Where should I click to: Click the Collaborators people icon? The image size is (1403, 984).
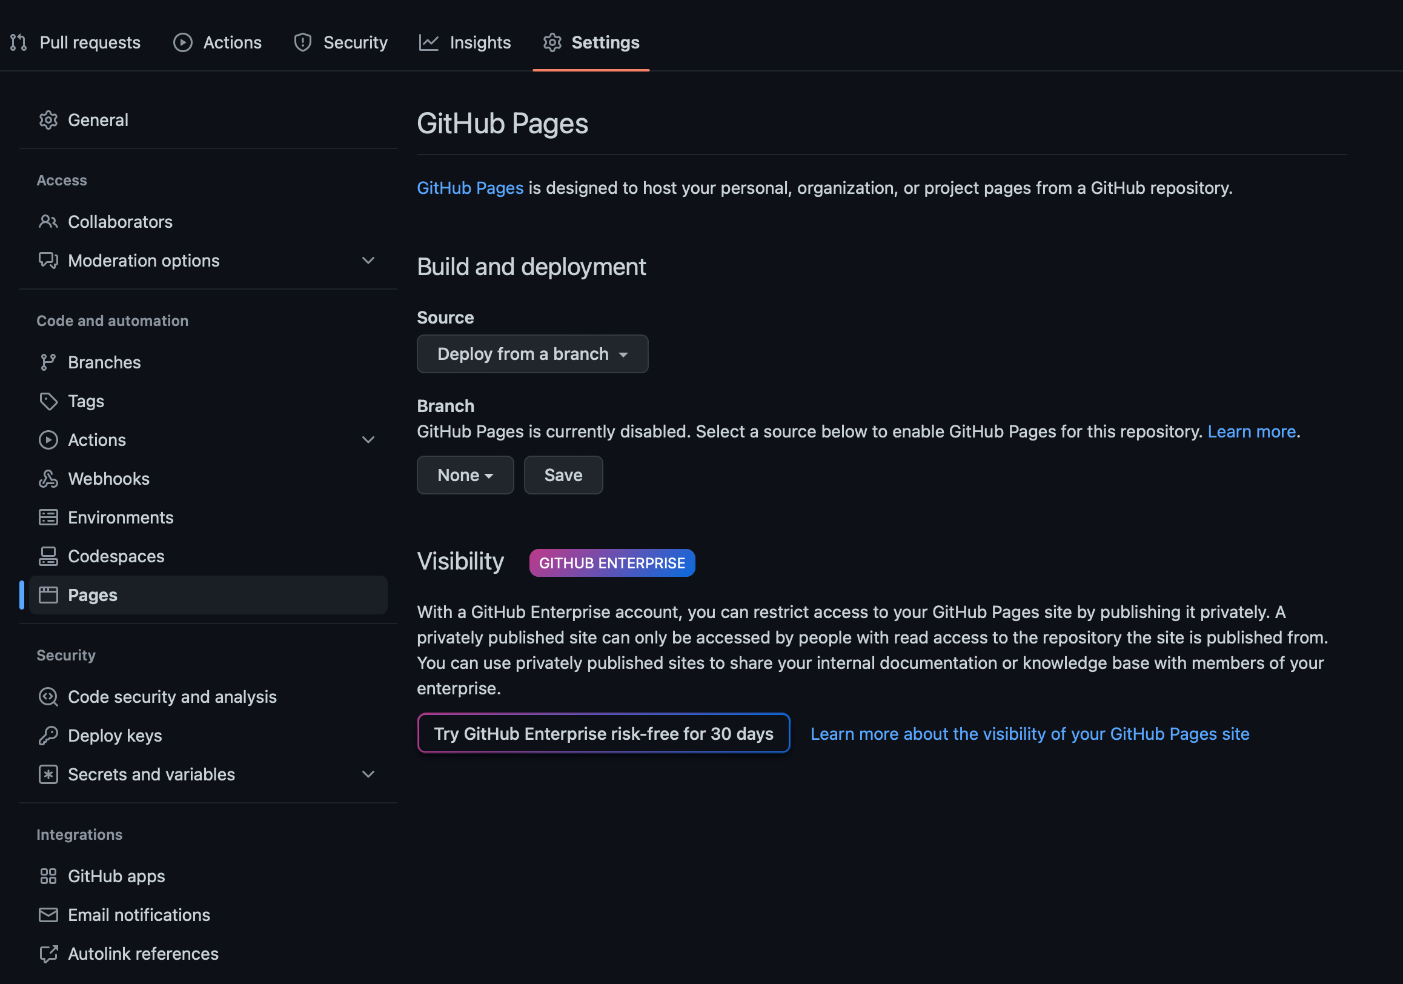click(48, 221)
